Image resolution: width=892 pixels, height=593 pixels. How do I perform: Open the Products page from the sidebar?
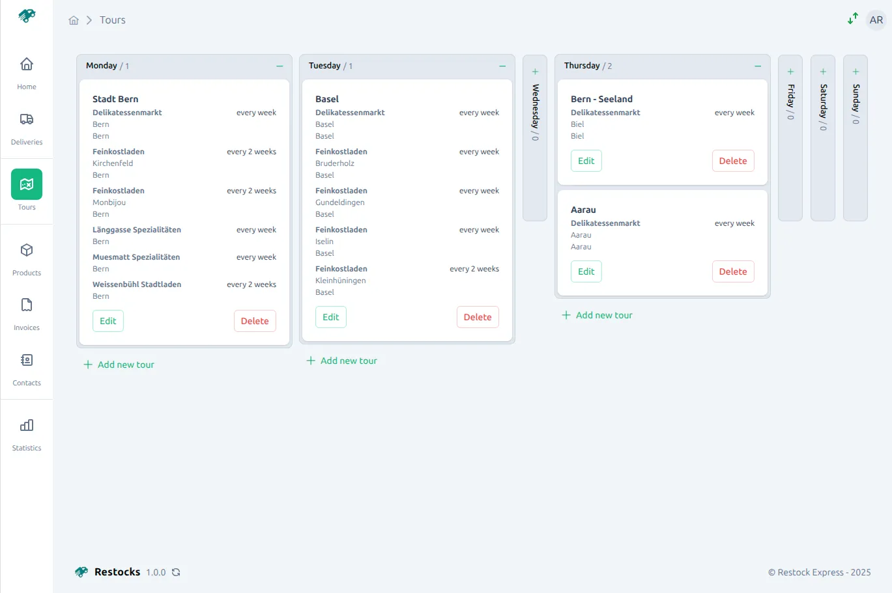click(x=26, y=258)
